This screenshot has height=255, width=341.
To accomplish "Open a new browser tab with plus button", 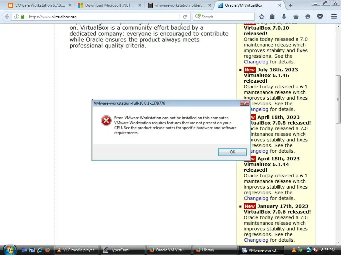I will pos(290,5).
